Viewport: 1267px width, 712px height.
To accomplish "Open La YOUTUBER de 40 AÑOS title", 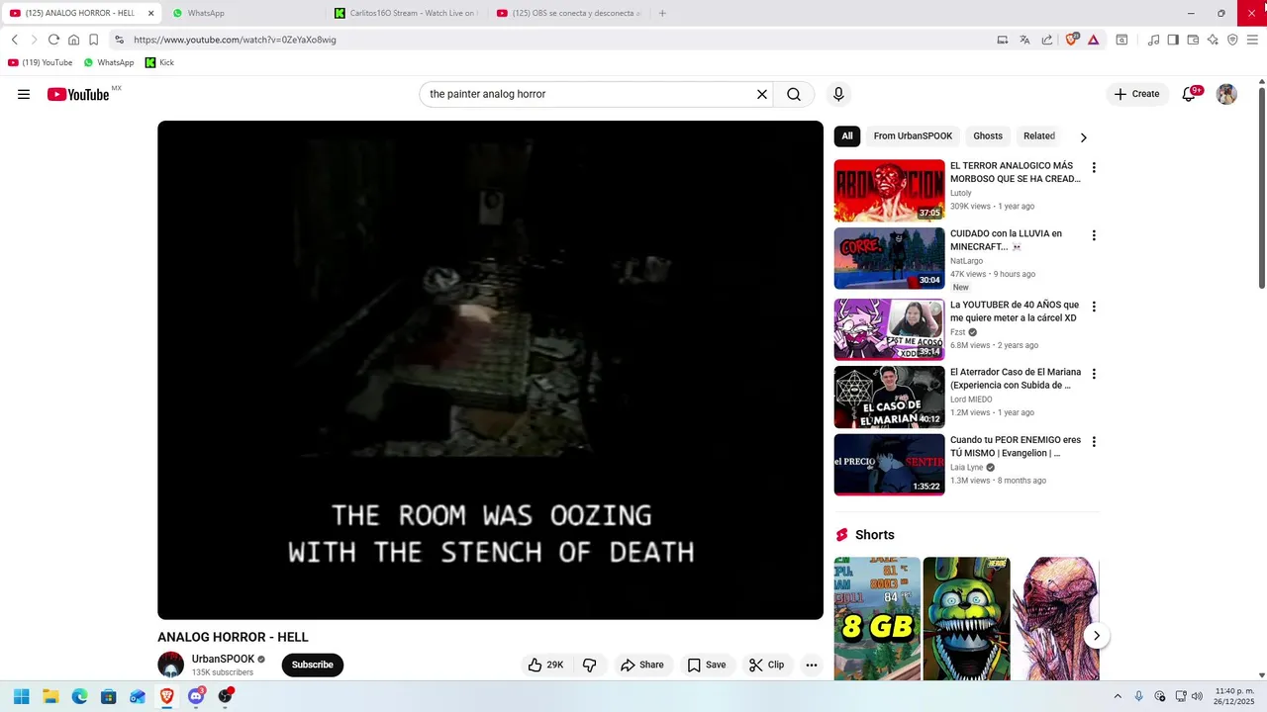I will [1015, 311].
